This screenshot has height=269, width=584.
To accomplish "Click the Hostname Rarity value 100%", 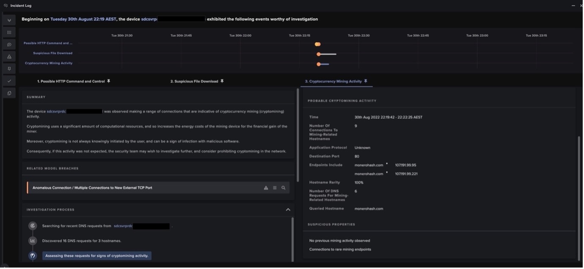I will 359,183.
